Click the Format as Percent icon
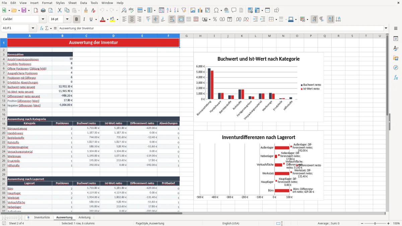Screen dimensions: 402x226 click(x=215, y=19)
